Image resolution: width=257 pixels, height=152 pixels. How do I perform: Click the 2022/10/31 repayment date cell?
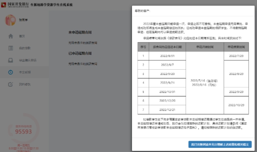point(167,92)
